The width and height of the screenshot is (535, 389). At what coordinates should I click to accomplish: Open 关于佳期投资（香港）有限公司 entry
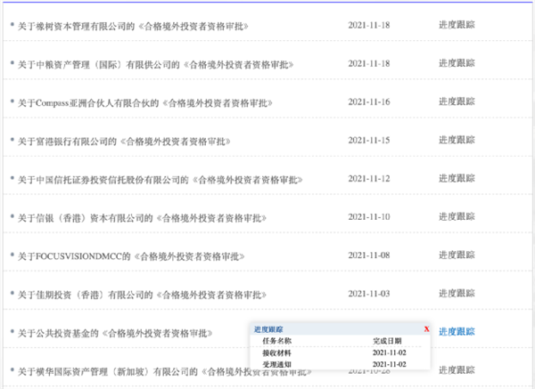pyautogui.click(x=142, y=295)
